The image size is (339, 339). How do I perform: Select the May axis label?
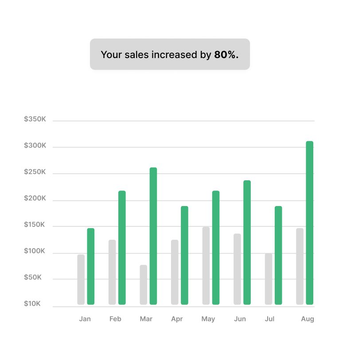pos(208,319)
